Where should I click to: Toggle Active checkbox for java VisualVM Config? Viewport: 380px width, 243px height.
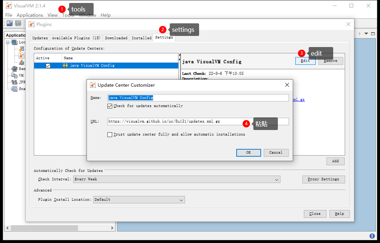(48, 66)
